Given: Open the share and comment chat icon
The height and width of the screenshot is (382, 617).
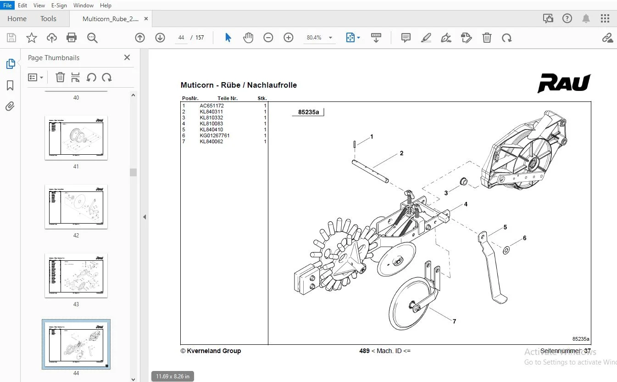Looking at the screenshot, I should (548, 18).
